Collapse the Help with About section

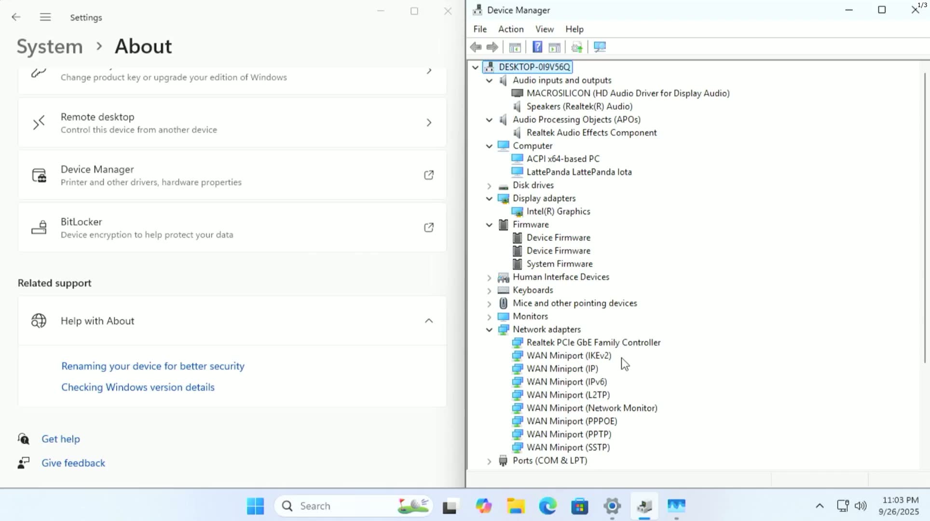click(x=428, y=321)
